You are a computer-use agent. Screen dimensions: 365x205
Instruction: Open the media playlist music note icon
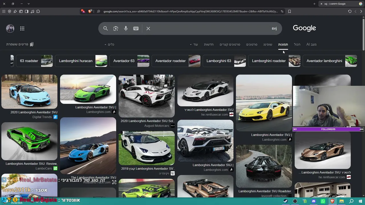(32, 11)
